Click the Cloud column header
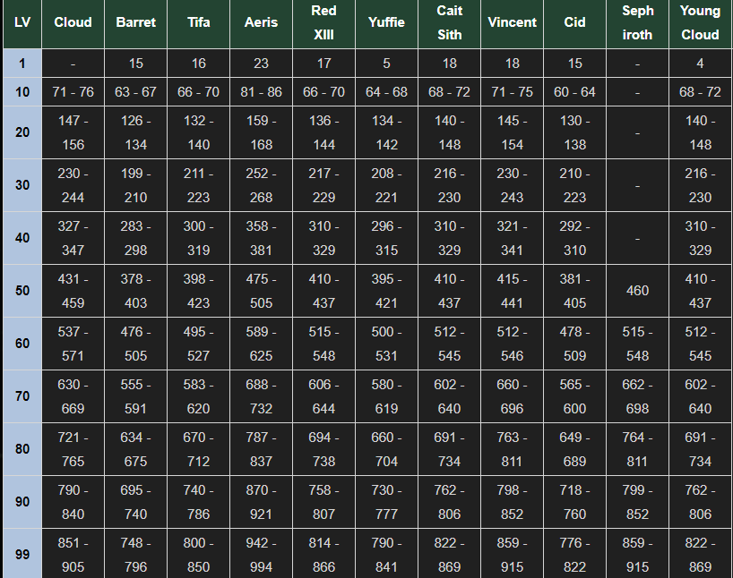The width and height of the screenshot is (733, 578). click(x=73, y=22)
